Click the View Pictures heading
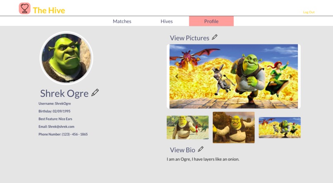 pos(190,38)
